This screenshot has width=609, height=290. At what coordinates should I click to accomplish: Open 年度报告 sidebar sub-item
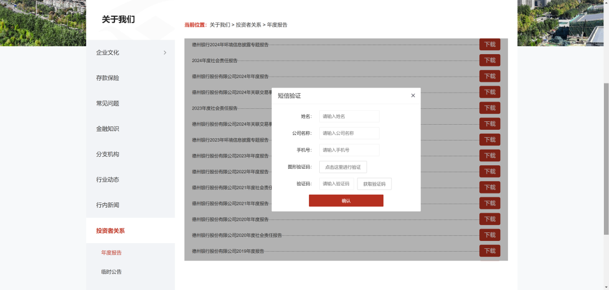(112, 253)
